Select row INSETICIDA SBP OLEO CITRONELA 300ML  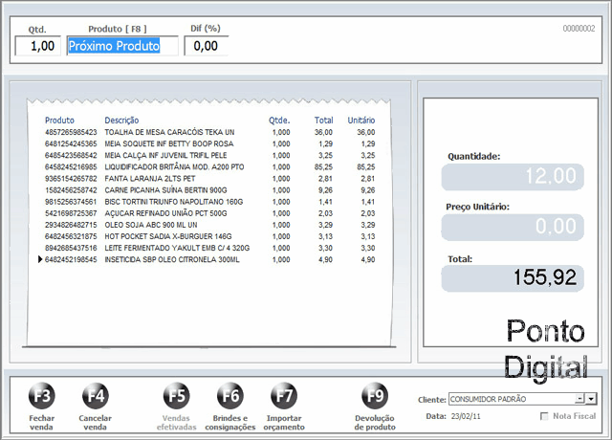(210, 259)
